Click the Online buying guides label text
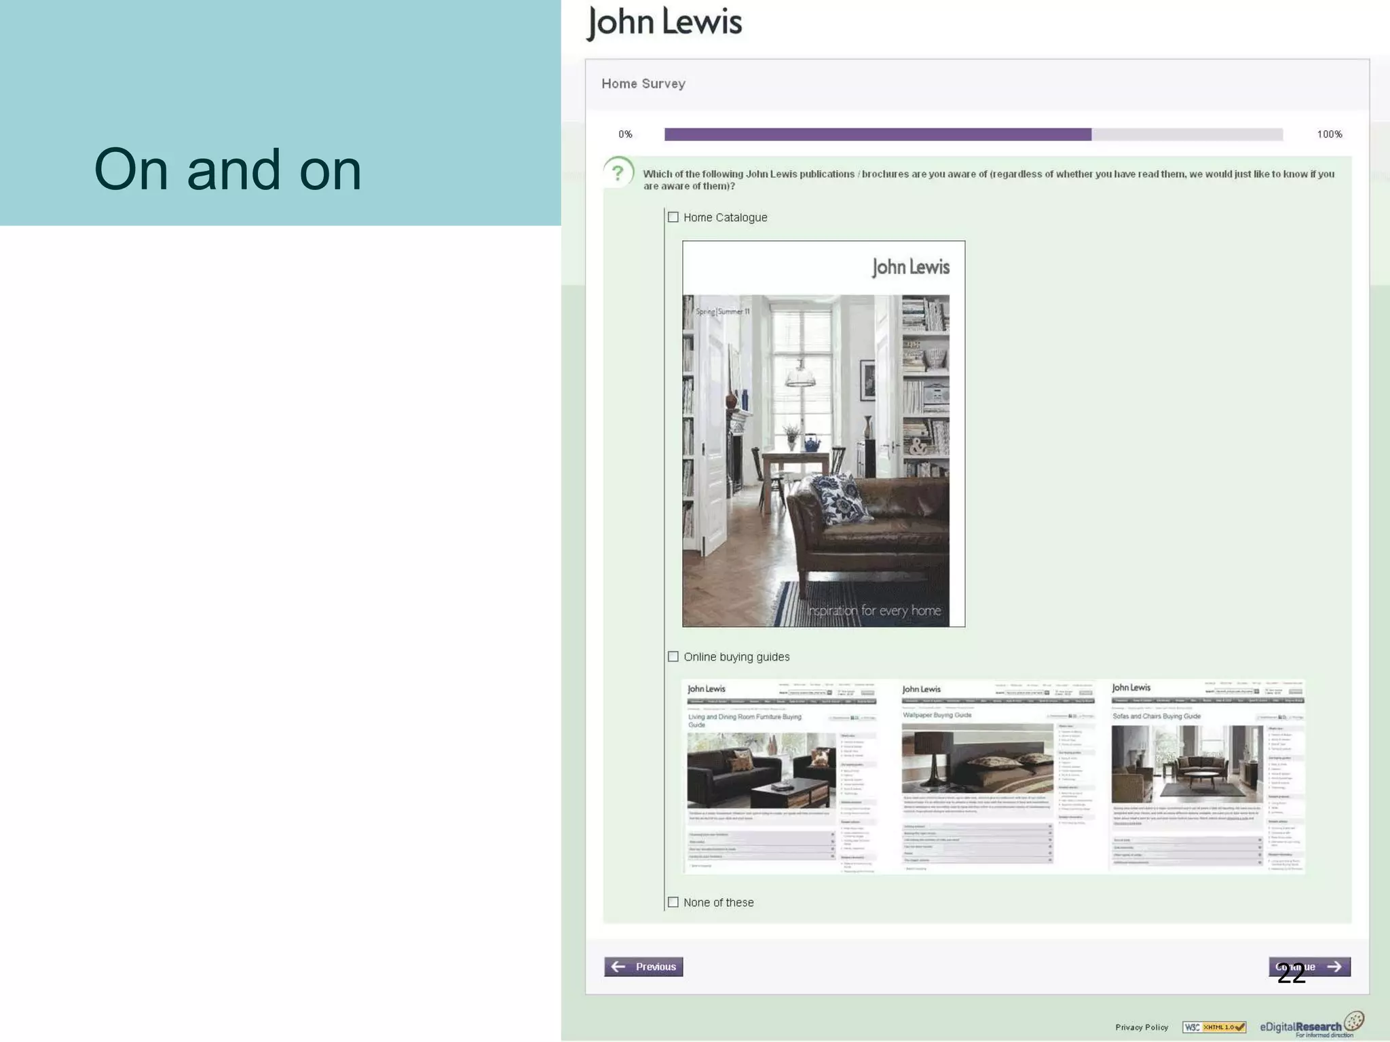1390x1042 pixels. (x=736, y=657)
